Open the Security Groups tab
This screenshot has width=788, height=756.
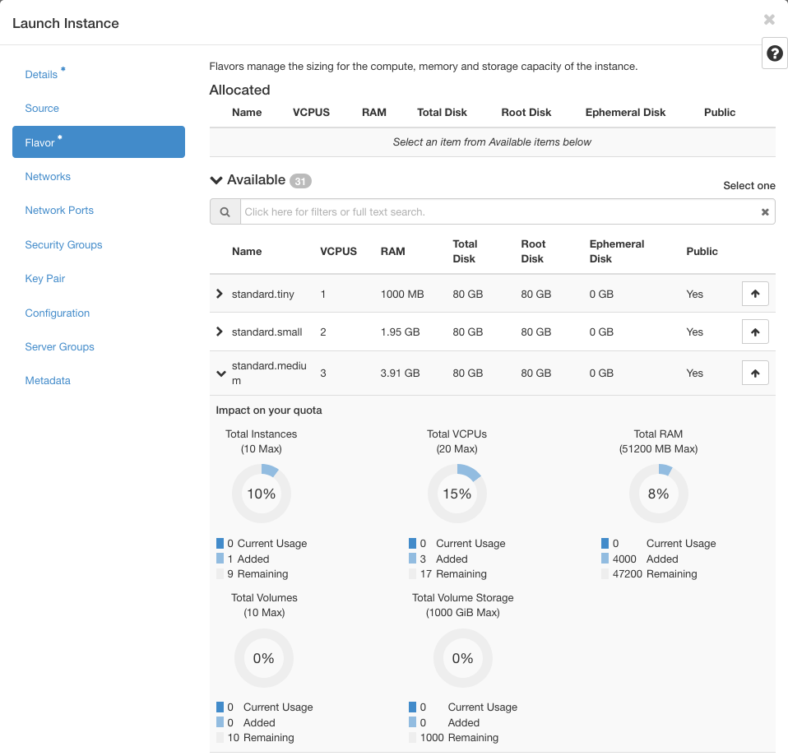(63, 245)
